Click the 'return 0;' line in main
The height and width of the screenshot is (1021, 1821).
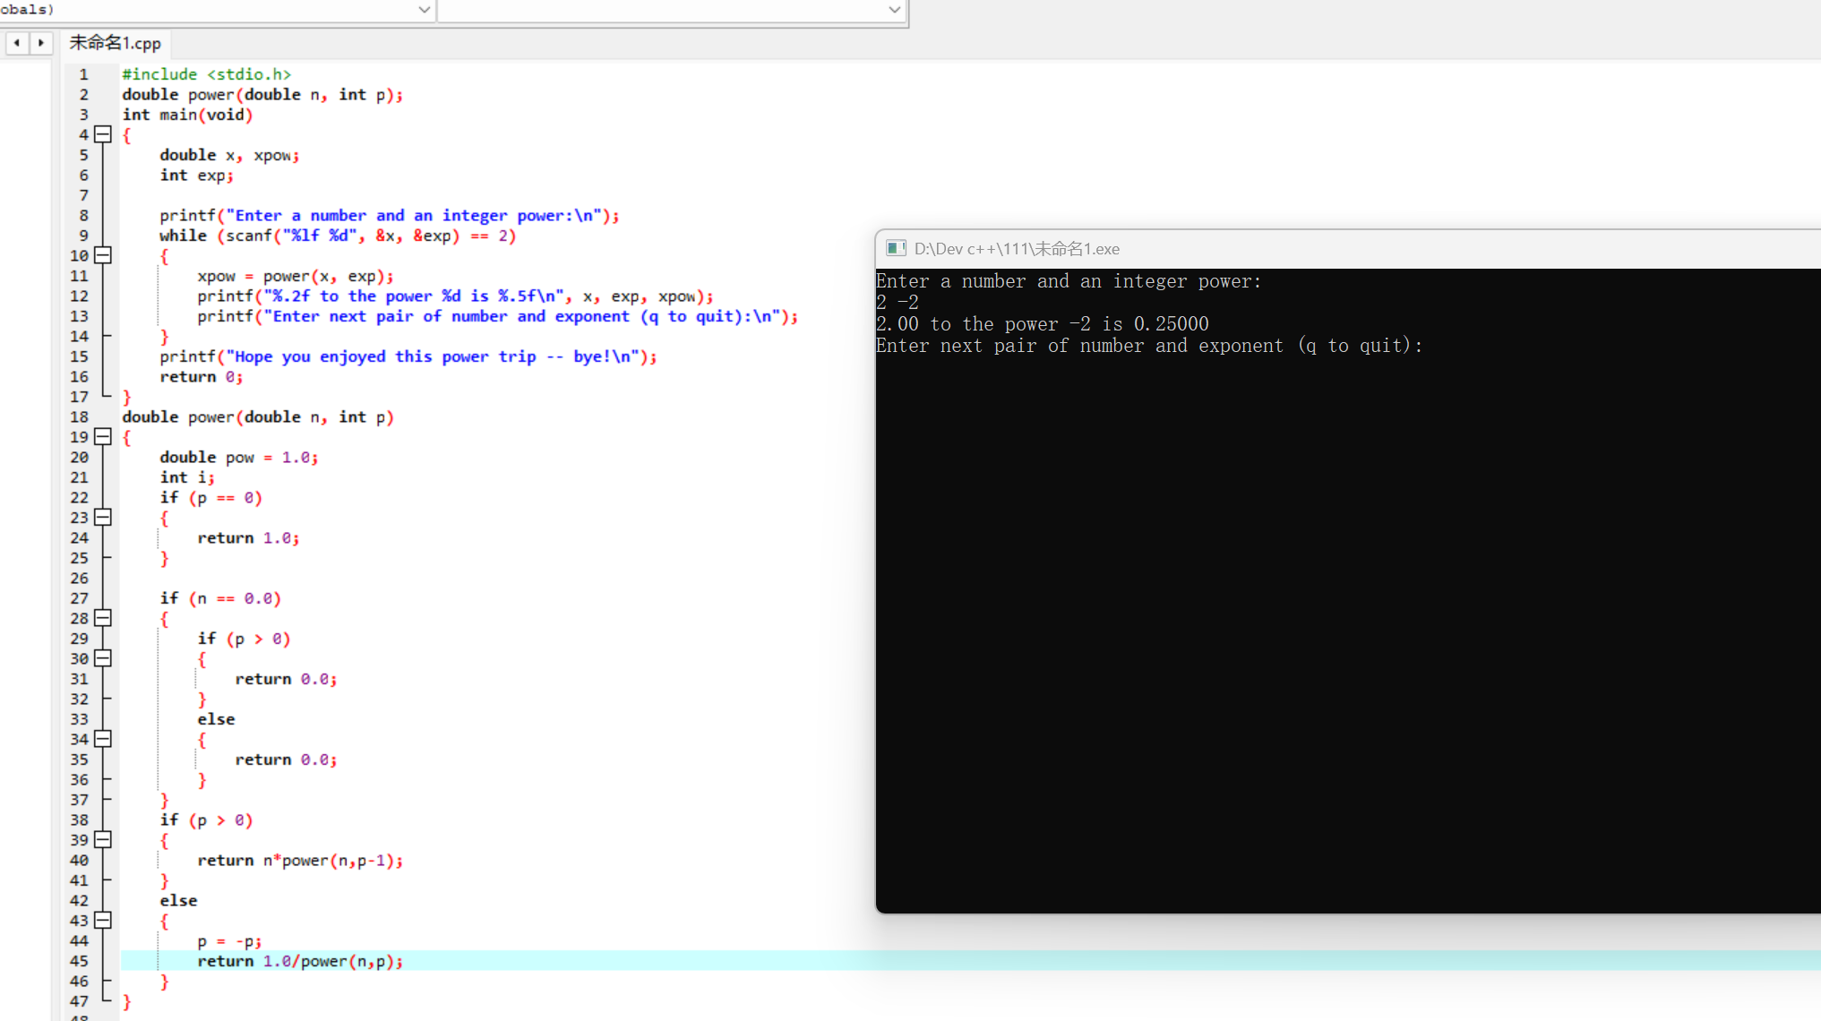[202, 377]
